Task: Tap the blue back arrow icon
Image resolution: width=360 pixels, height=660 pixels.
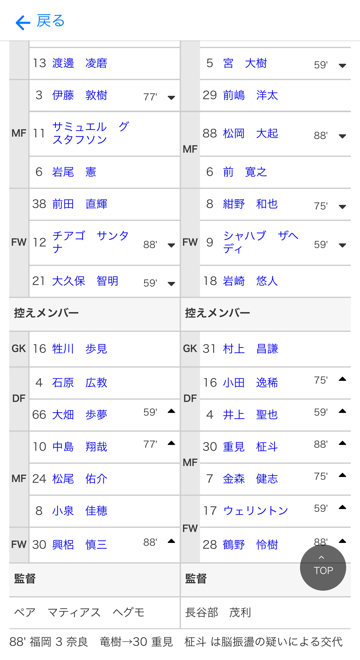Action: (23, 23)
